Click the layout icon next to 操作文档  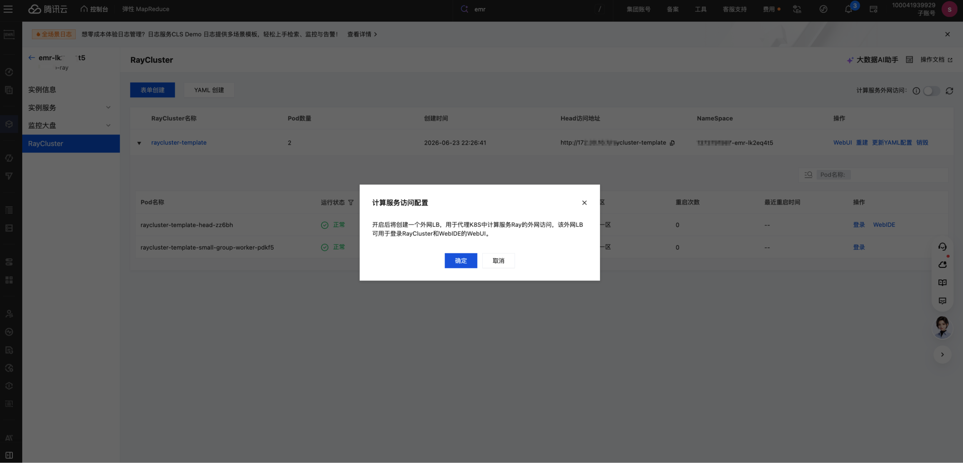tap(909, 60)
